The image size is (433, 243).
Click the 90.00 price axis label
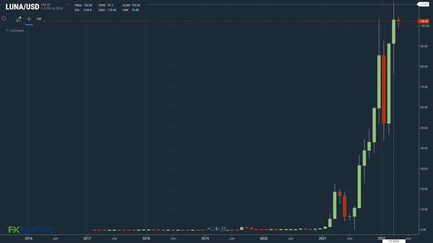pos(424,46)
